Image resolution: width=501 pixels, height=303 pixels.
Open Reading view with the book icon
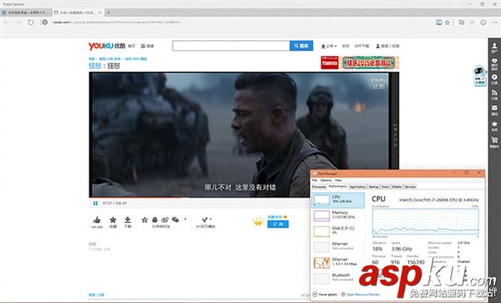click(x=439, y=23)
